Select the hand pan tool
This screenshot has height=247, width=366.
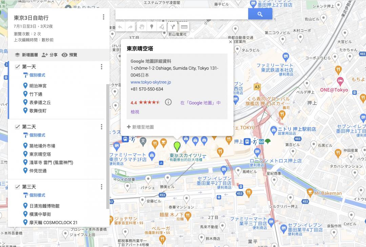141,27
